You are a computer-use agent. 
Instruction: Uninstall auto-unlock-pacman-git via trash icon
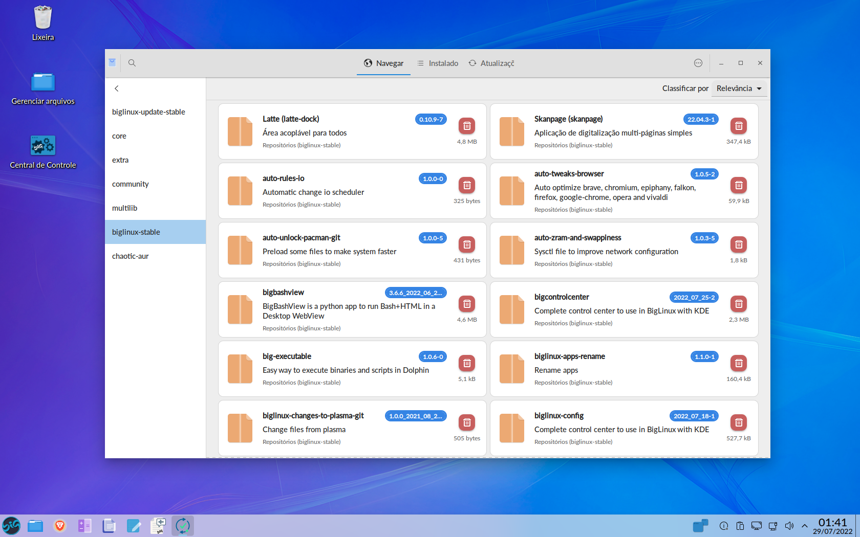[467, 244]
